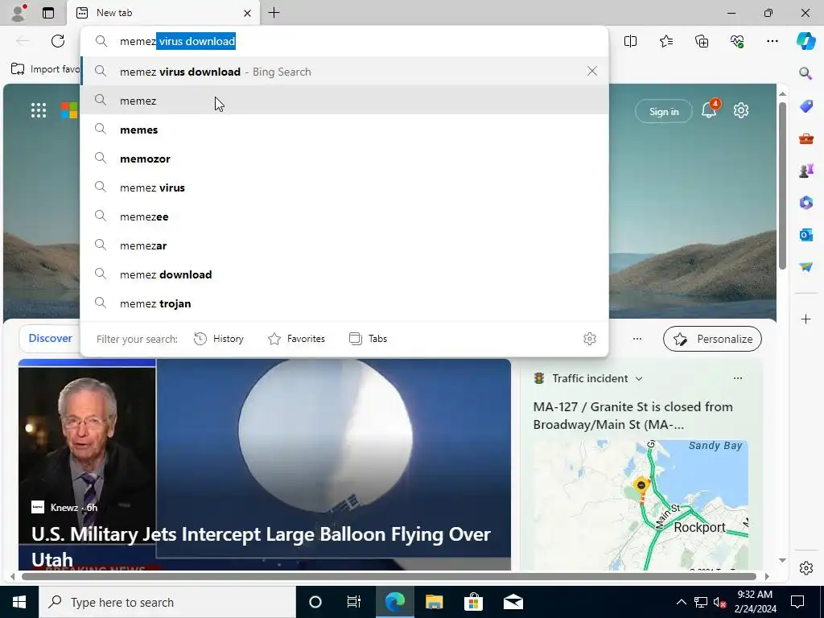The image size is (824, 618).
Task: Open the sidebar Outlook icon
Action: pyautogui.click(x=805, y=234)
